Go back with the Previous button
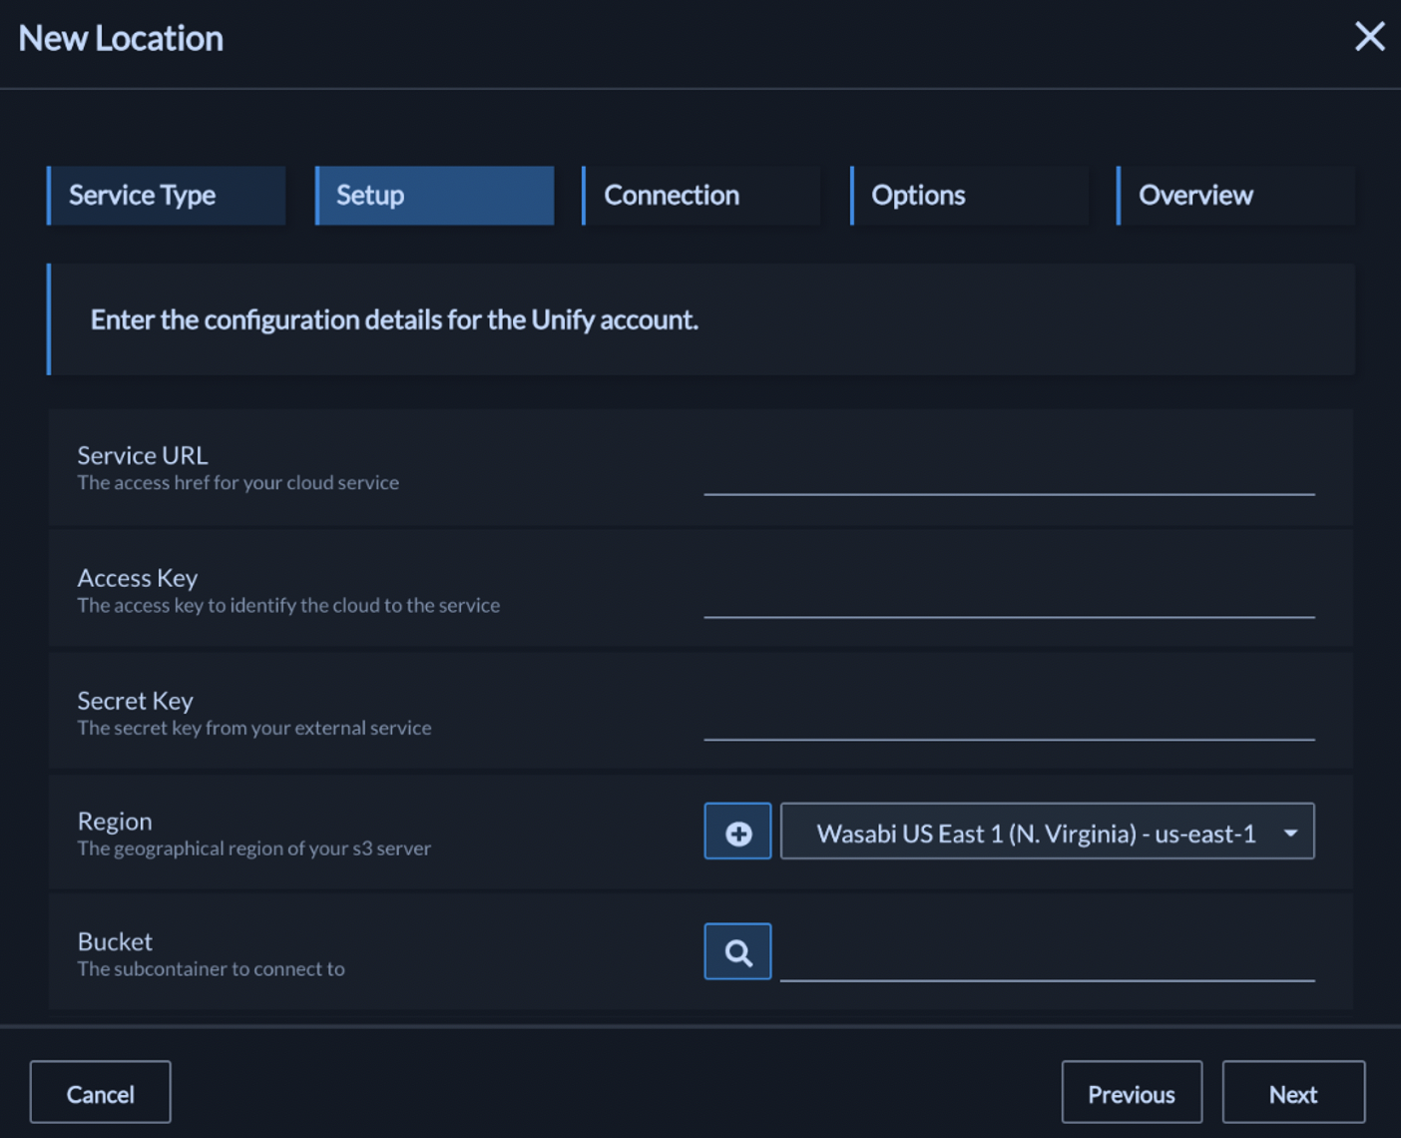Screen dimensions: 1401x1138 [1132, 1092]
